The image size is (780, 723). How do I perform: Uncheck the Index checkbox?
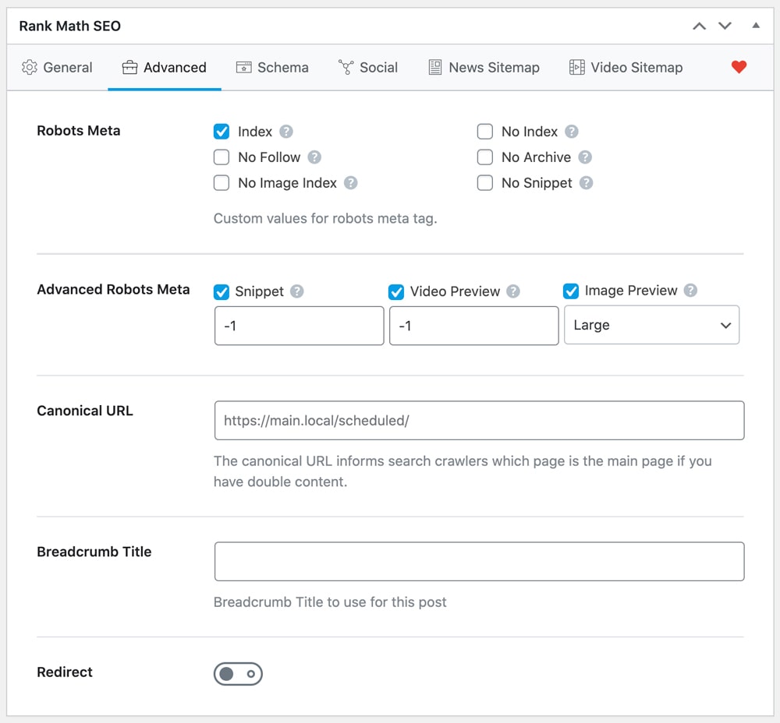221,131
